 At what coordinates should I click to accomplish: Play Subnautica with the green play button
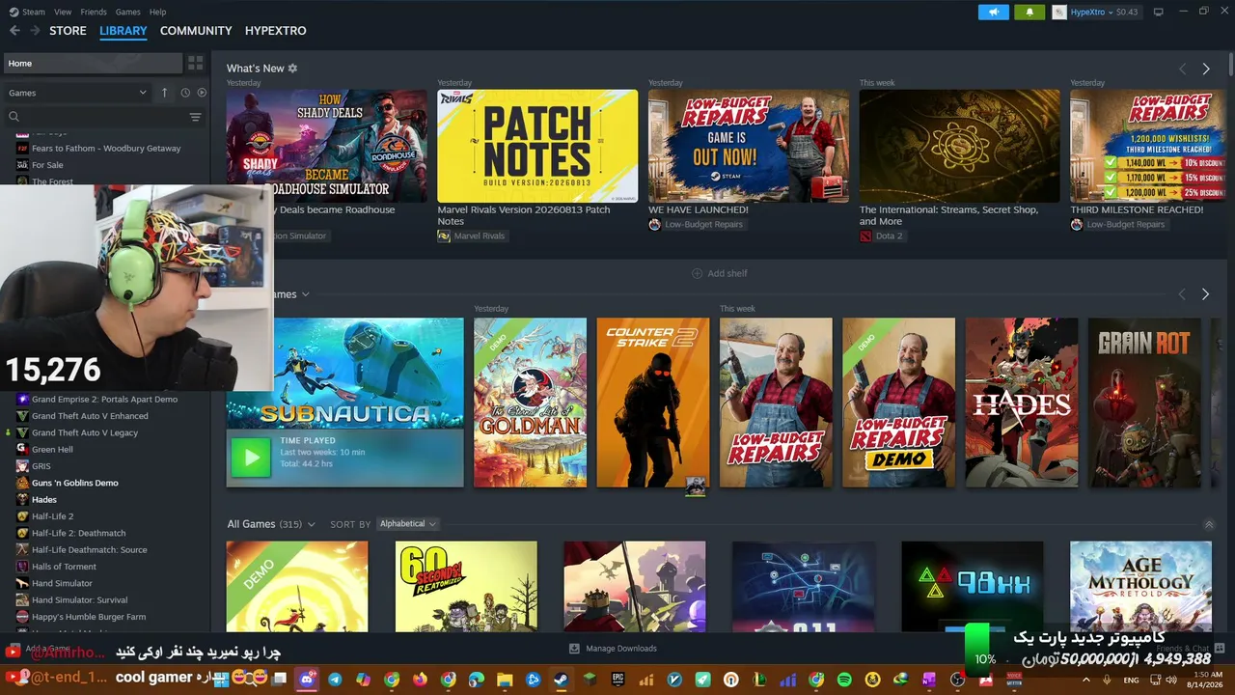[251, 457]
